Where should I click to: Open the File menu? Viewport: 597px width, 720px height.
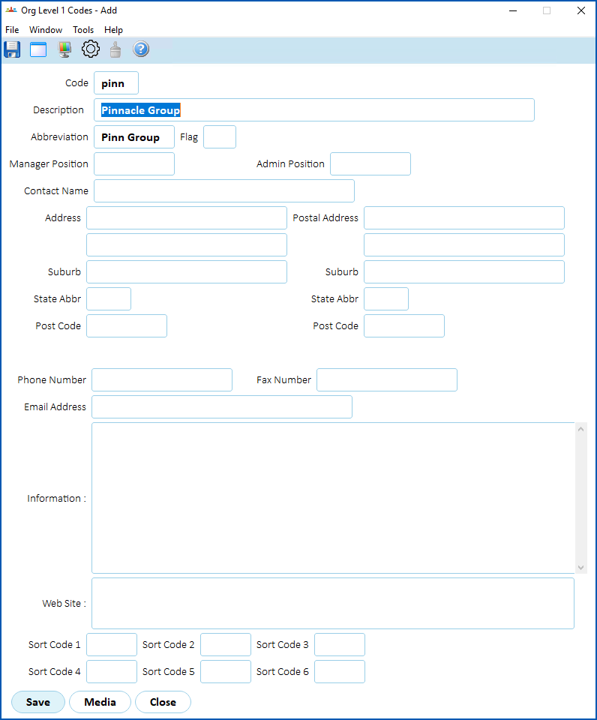(x=12, y=30)
